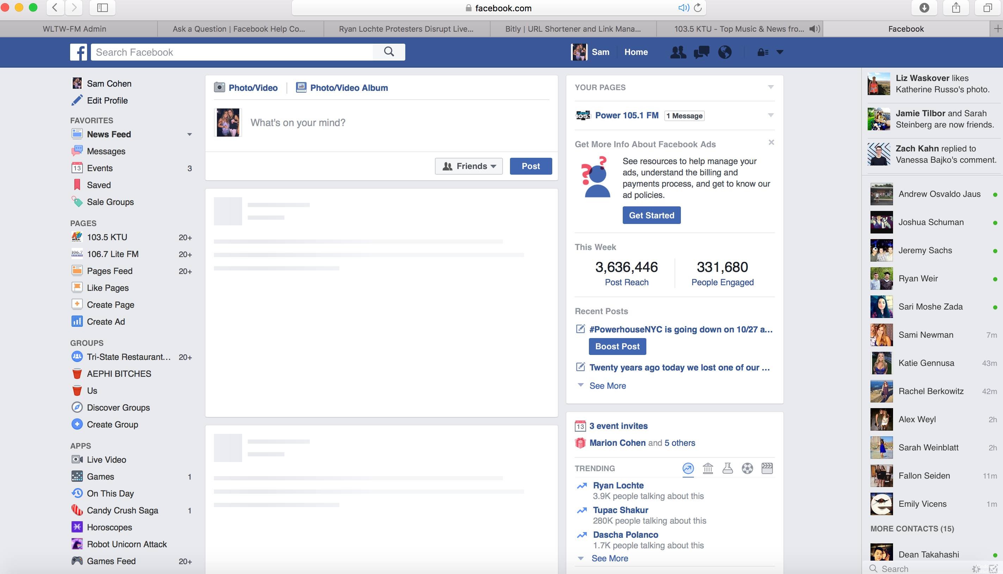This screenshot has height=574, width=1003.
Task: Select the Science category in Trending
Action: click(727, 468)
